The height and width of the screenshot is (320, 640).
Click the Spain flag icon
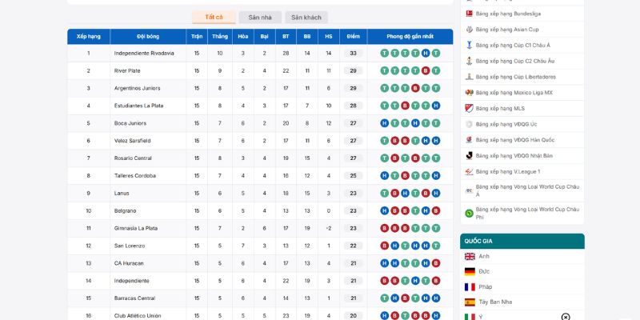click(x=470, y=302)
